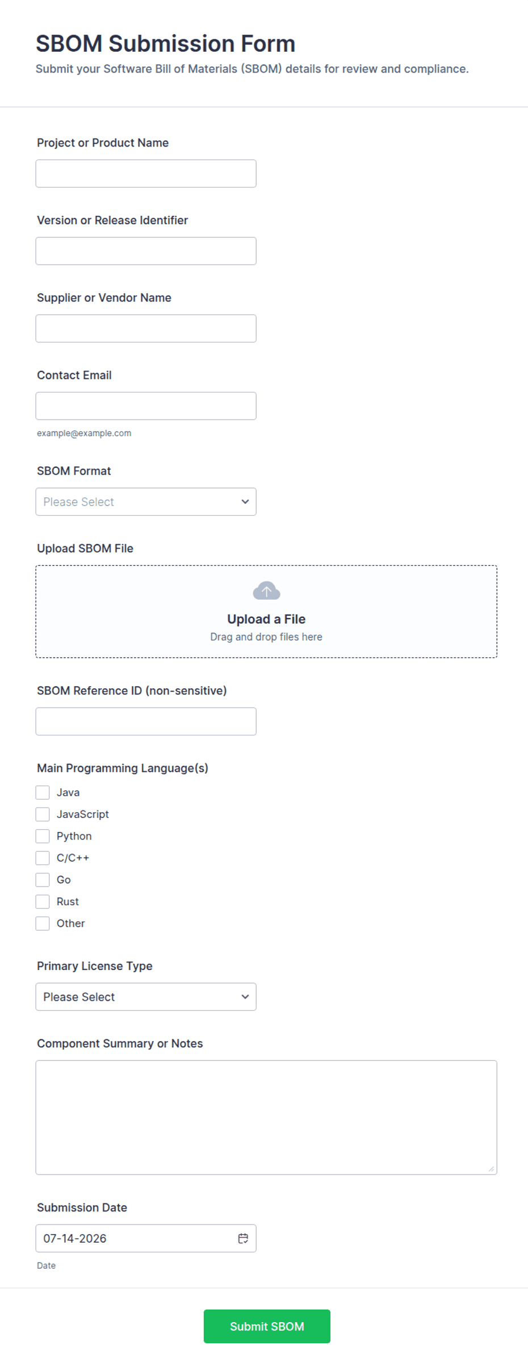Select the Submission Date input field
The width and height of the screenshot is (528, 1371).
146,1238
